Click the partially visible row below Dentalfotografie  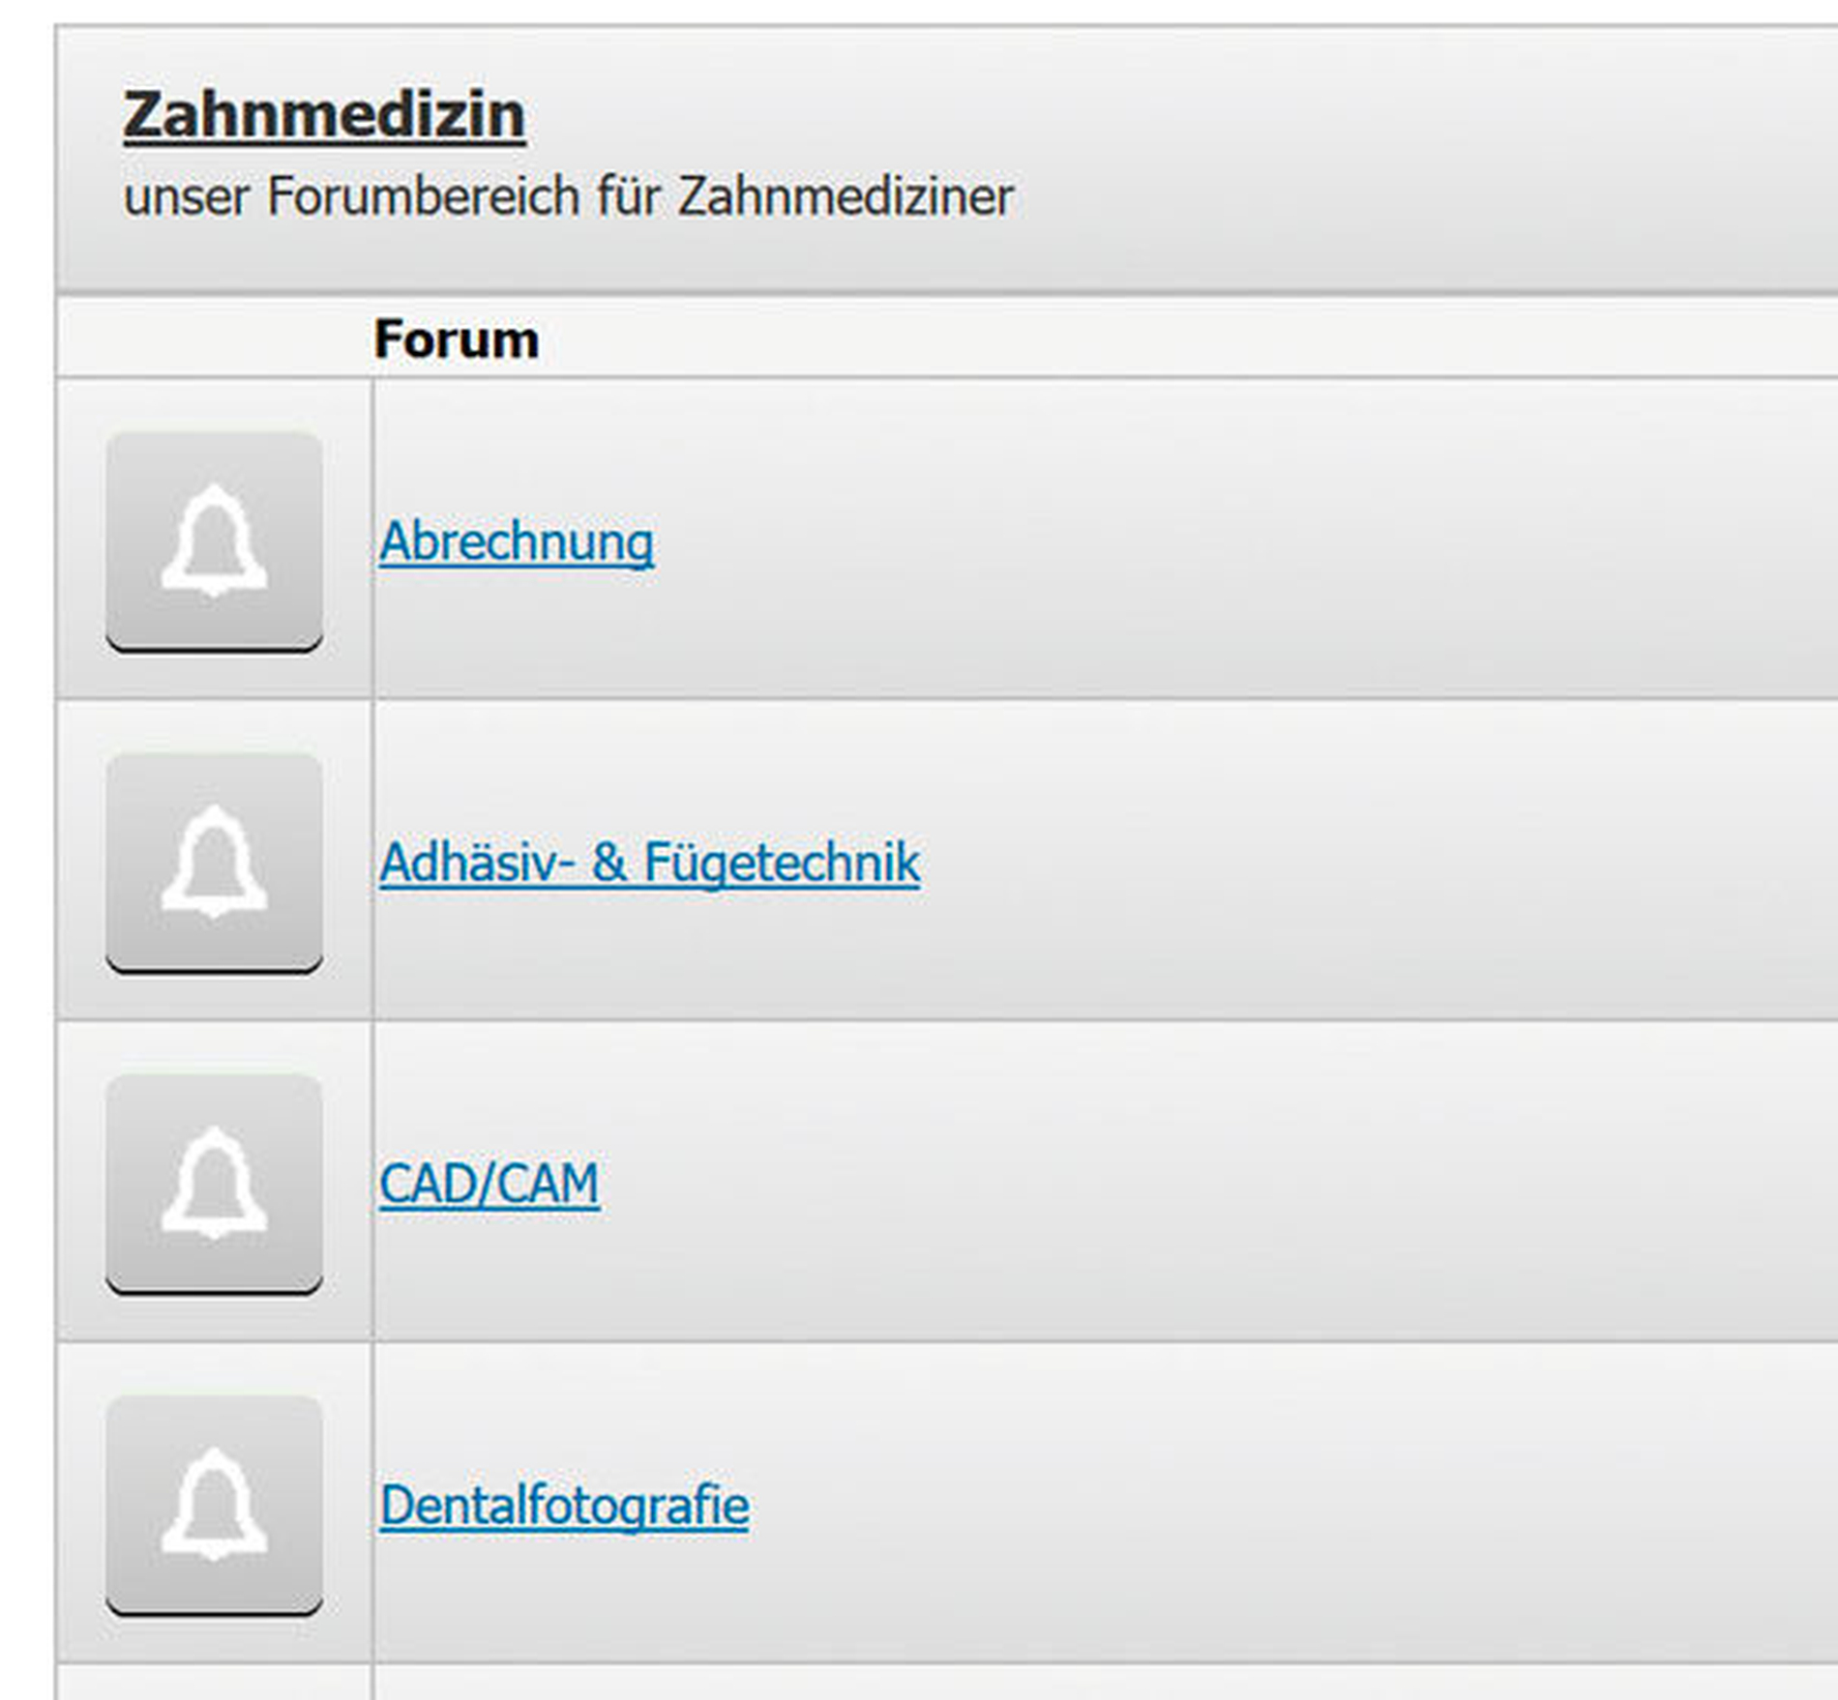point(1064,1684)
